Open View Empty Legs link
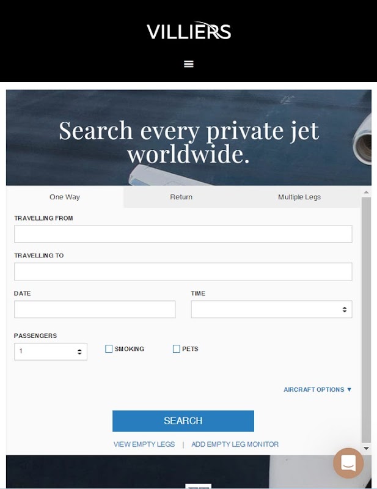Screen dimensions: 377x489 pyautogui.click(x=144, y=444)
